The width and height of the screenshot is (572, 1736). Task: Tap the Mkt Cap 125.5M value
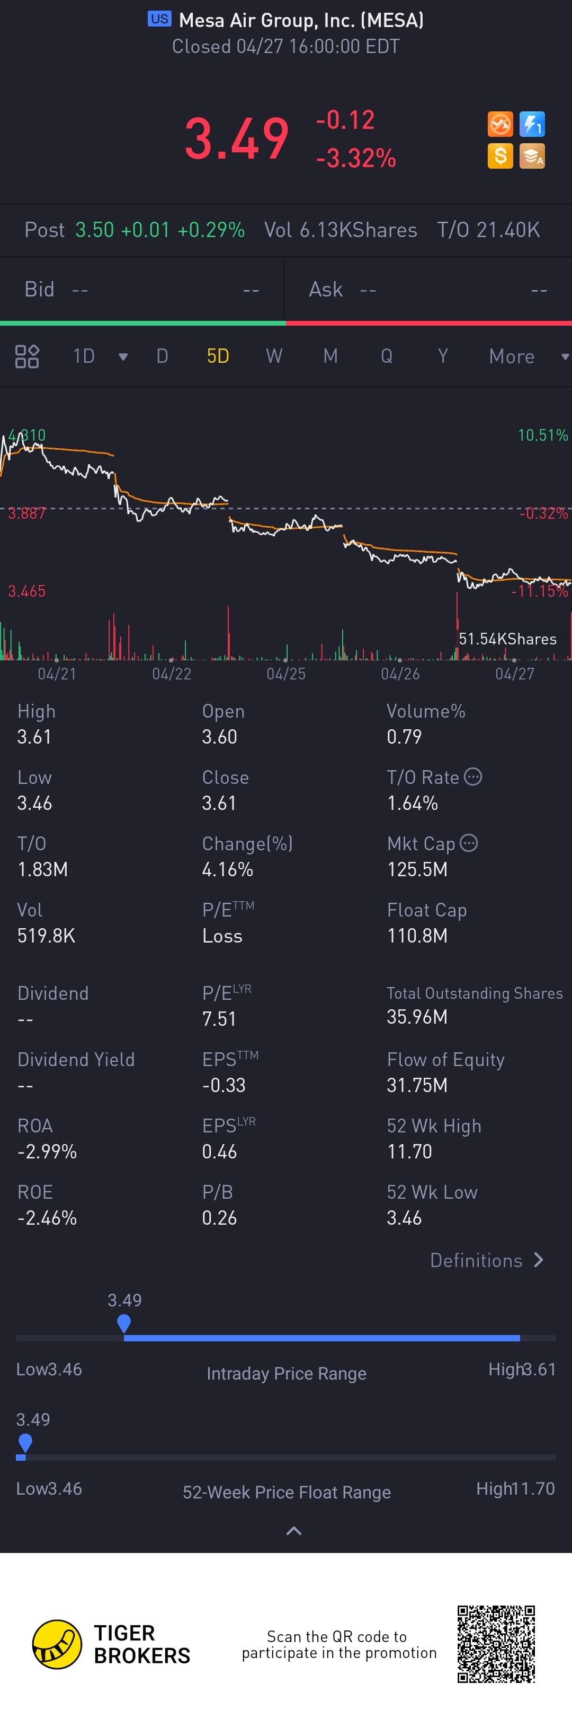click(x=417, y=869)
